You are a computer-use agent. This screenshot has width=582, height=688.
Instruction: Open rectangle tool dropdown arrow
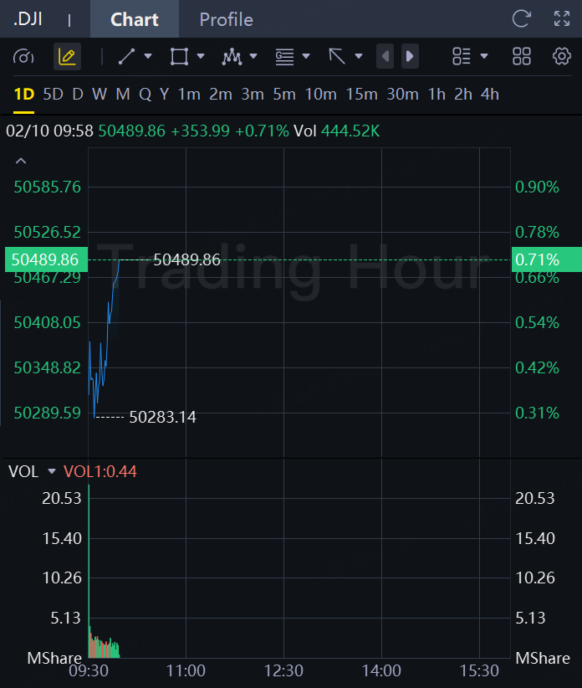pos(201,56)
